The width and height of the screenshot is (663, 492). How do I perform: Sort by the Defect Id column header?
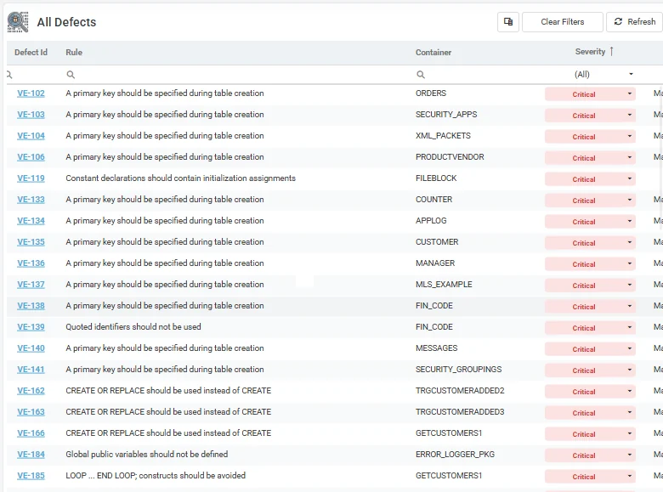(x=31, y=53)
